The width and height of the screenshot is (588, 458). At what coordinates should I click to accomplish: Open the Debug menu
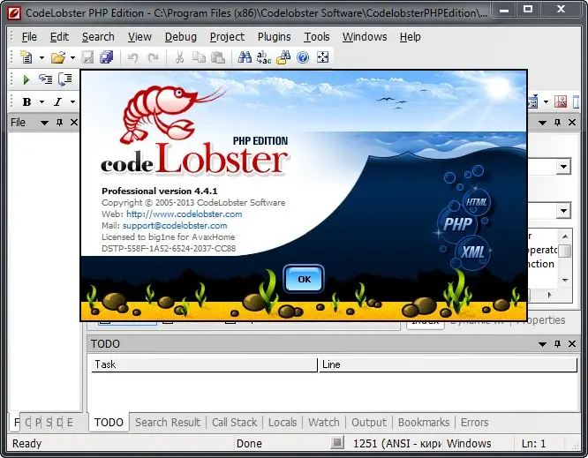[181, 37]
